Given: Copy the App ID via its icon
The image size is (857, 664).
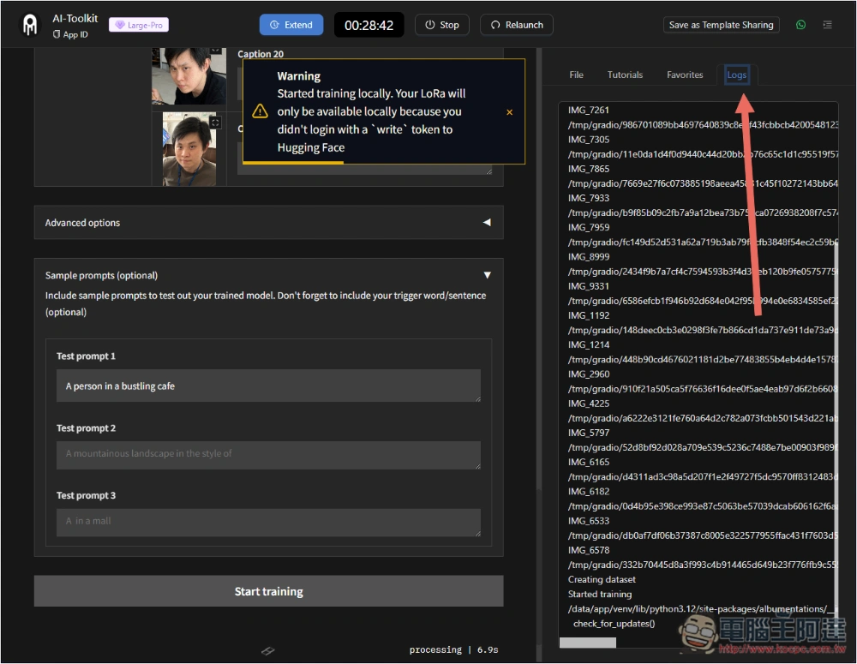Looking at the screenshot, I should pos(57,35).
